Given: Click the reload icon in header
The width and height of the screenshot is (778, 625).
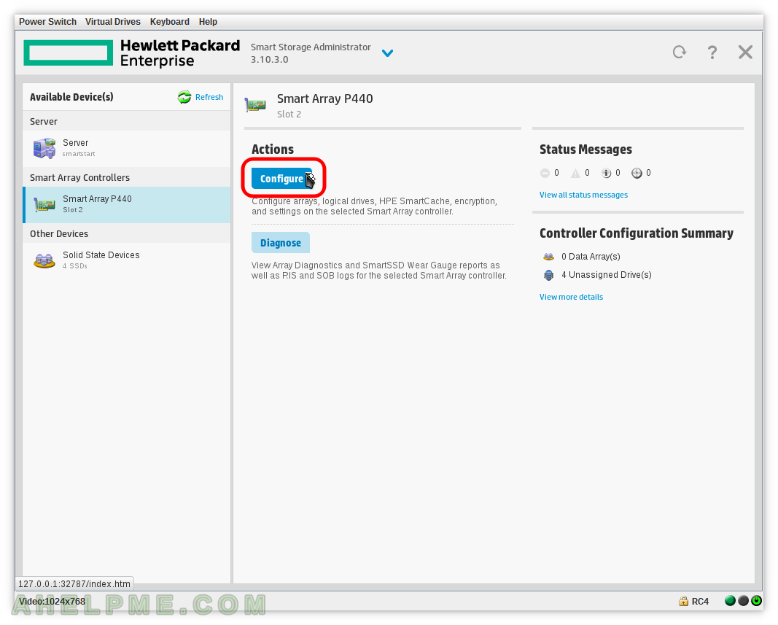Looking at the screenshot, I should (x=680, y=52).
